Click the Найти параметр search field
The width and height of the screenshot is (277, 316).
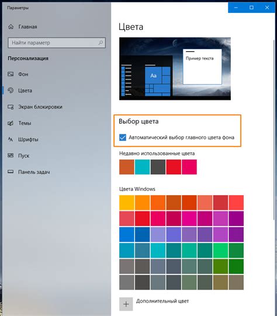coord(57,43)
